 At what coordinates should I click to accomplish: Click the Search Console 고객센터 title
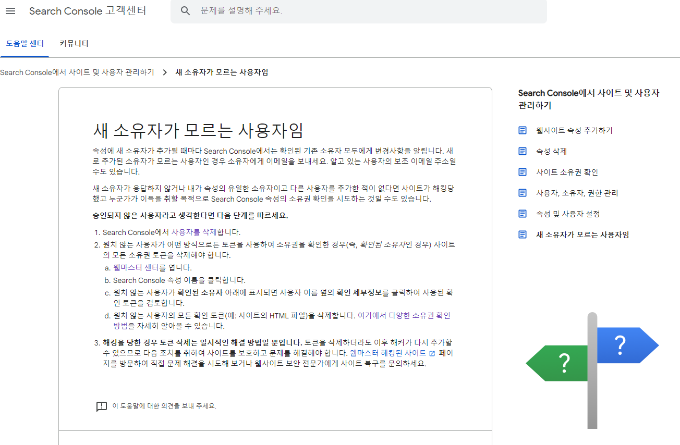click(88, 11)
